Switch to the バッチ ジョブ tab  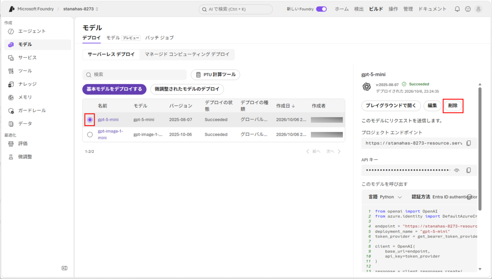[x=159, y=38]
